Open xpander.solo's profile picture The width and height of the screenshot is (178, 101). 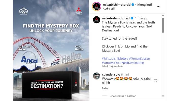[96, 76]
